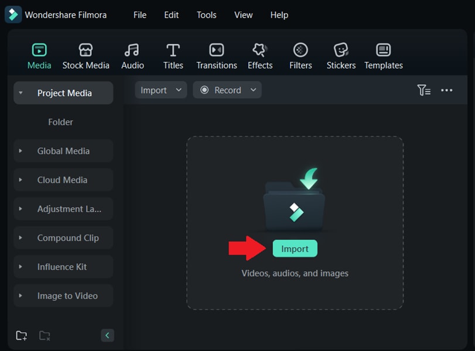Expand the Influence Kit section arrow

coord(20,267)
